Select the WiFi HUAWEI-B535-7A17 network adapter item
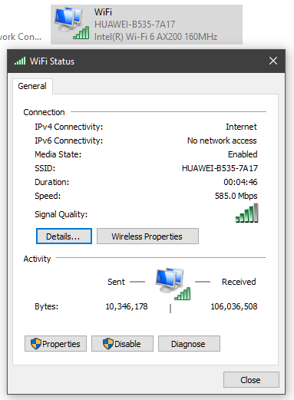Screen dimensions: 294x400 point(147,25)
